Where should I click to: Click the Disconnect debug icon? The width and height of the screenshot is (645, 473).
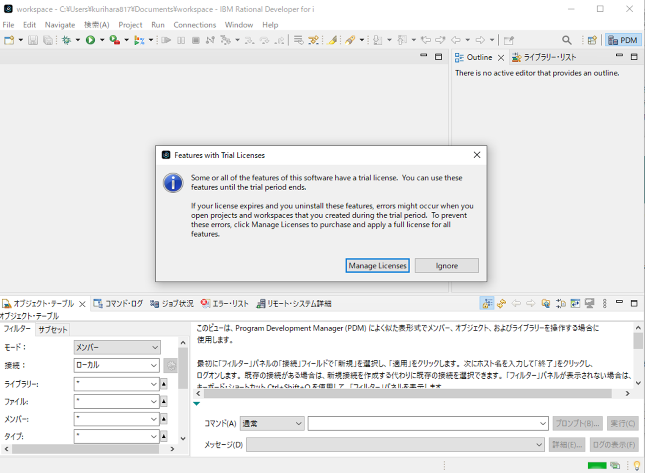click(x=210, y=40)
